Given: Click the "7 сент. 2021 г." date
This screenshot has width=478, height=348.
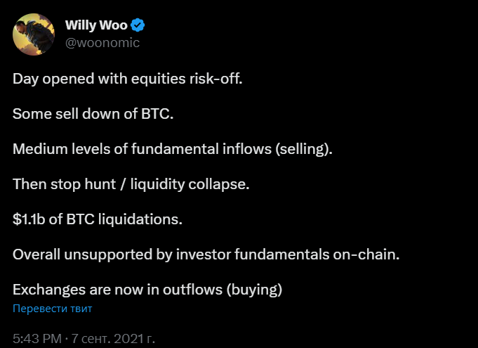Looking at the screenshot, I should click(114, 338).
